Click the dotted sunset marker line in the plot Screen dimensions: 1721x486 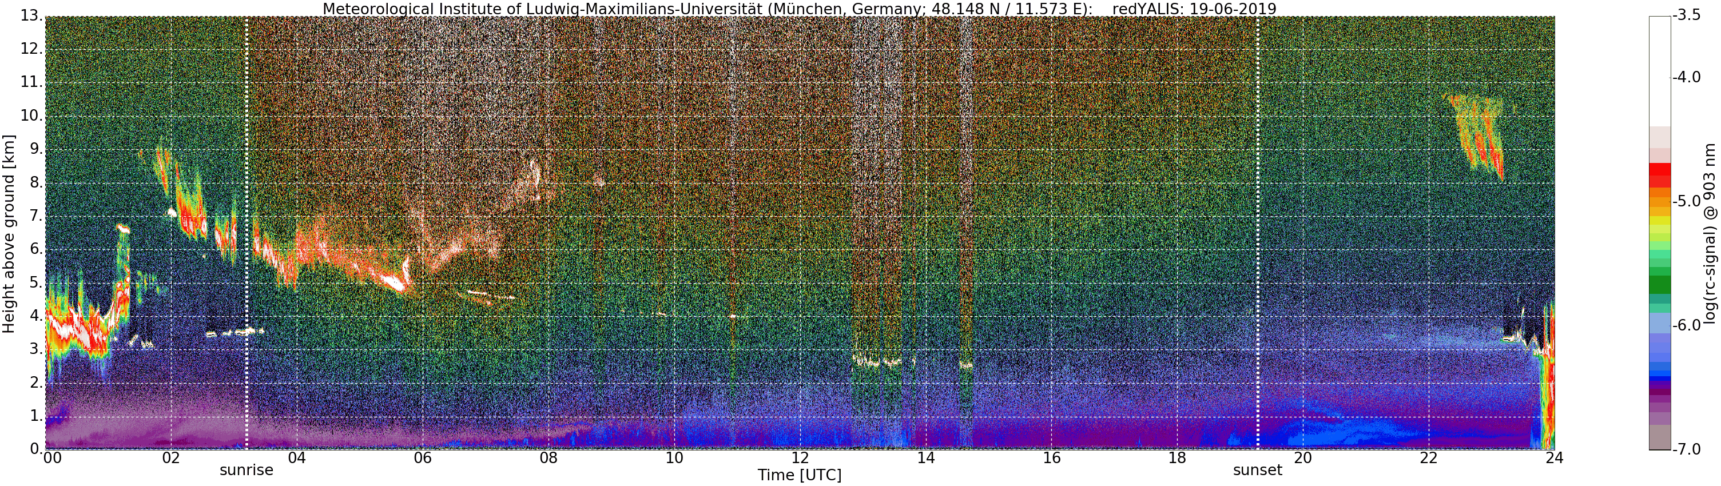1257,233
